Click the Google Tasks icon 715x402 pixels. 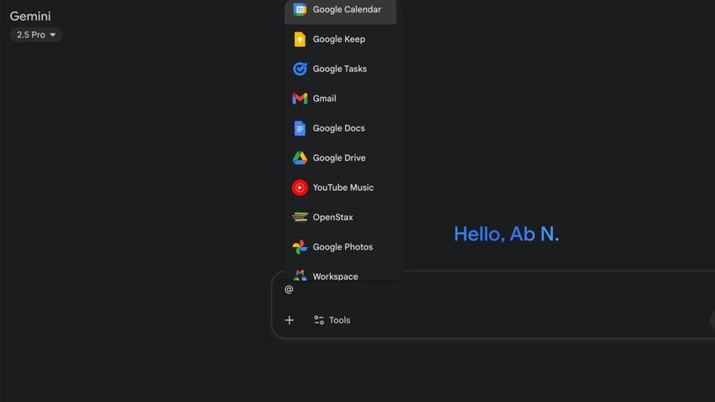(300, 69)
